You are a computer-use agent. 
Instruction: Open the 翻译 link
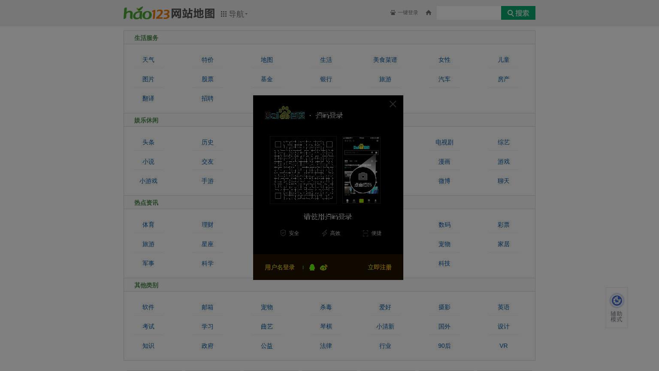tap(148, 98)
